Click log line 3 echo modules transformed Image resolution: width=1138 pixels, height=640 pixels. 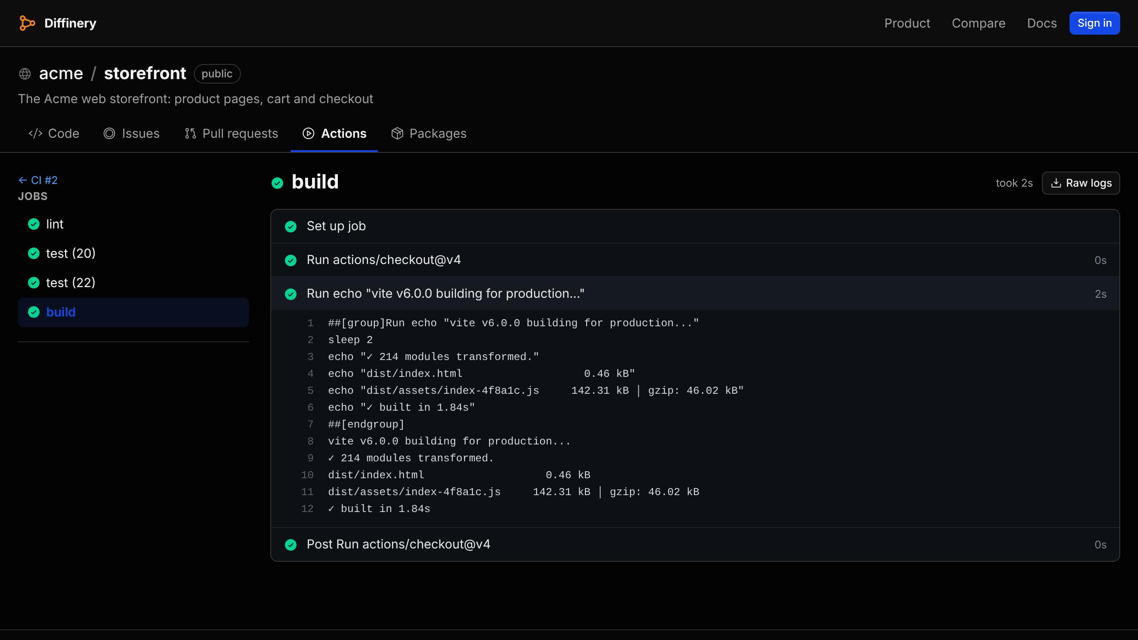coord(433,357)
